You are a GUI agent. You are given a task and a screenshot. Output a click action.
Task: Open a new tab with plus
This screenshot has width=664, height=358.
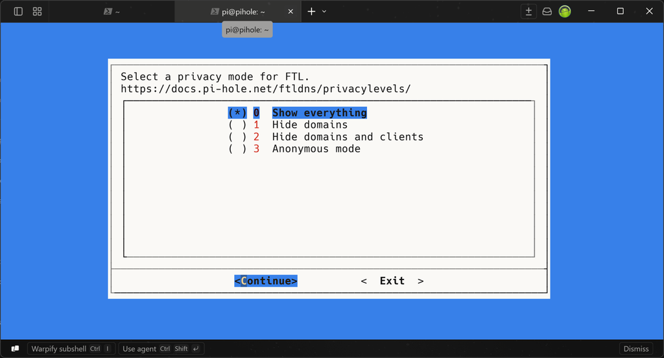coord(311,12)
